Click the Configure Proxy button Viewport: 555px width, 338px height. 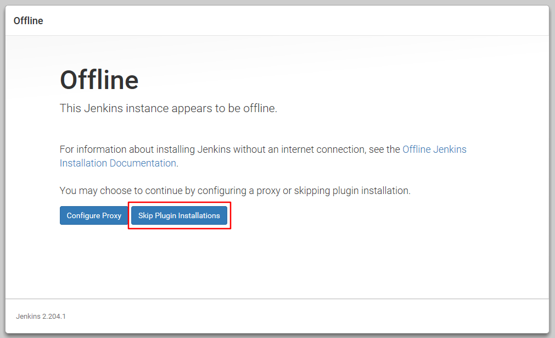(x=94, y=215)
